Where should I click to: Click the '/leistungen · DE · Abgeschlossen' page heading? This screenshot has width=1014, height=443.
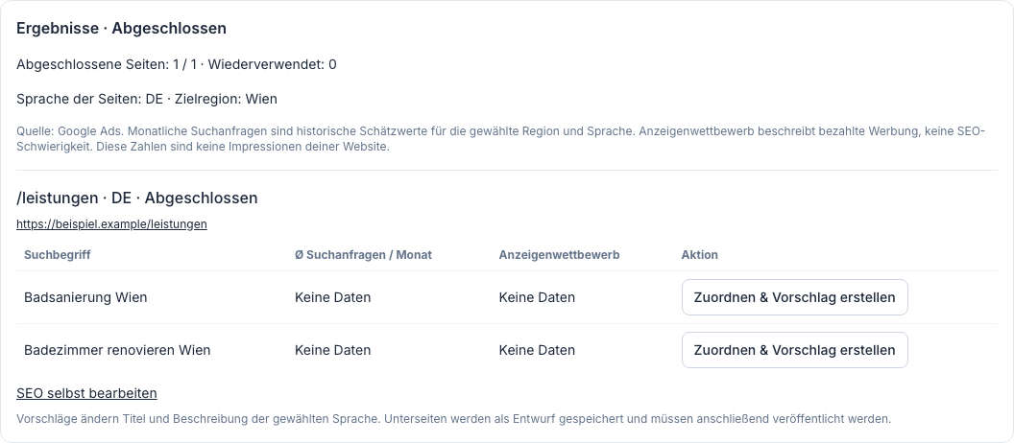click(x=137, y=198)
